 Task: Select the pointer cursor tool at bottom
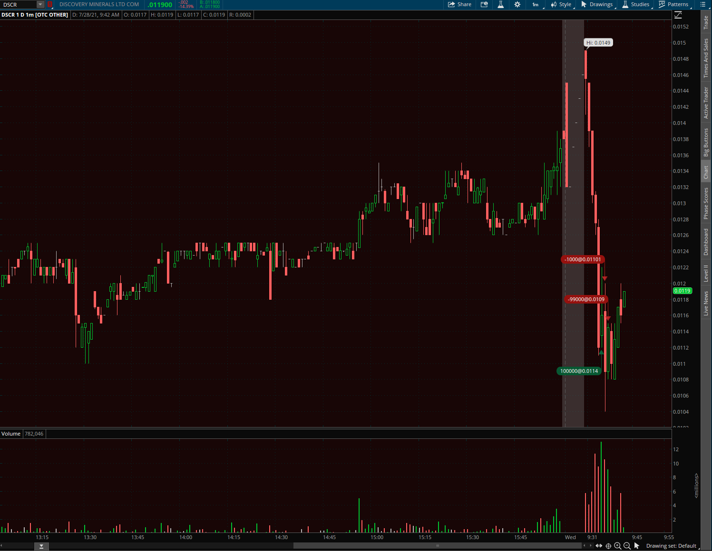click(637, 546)
